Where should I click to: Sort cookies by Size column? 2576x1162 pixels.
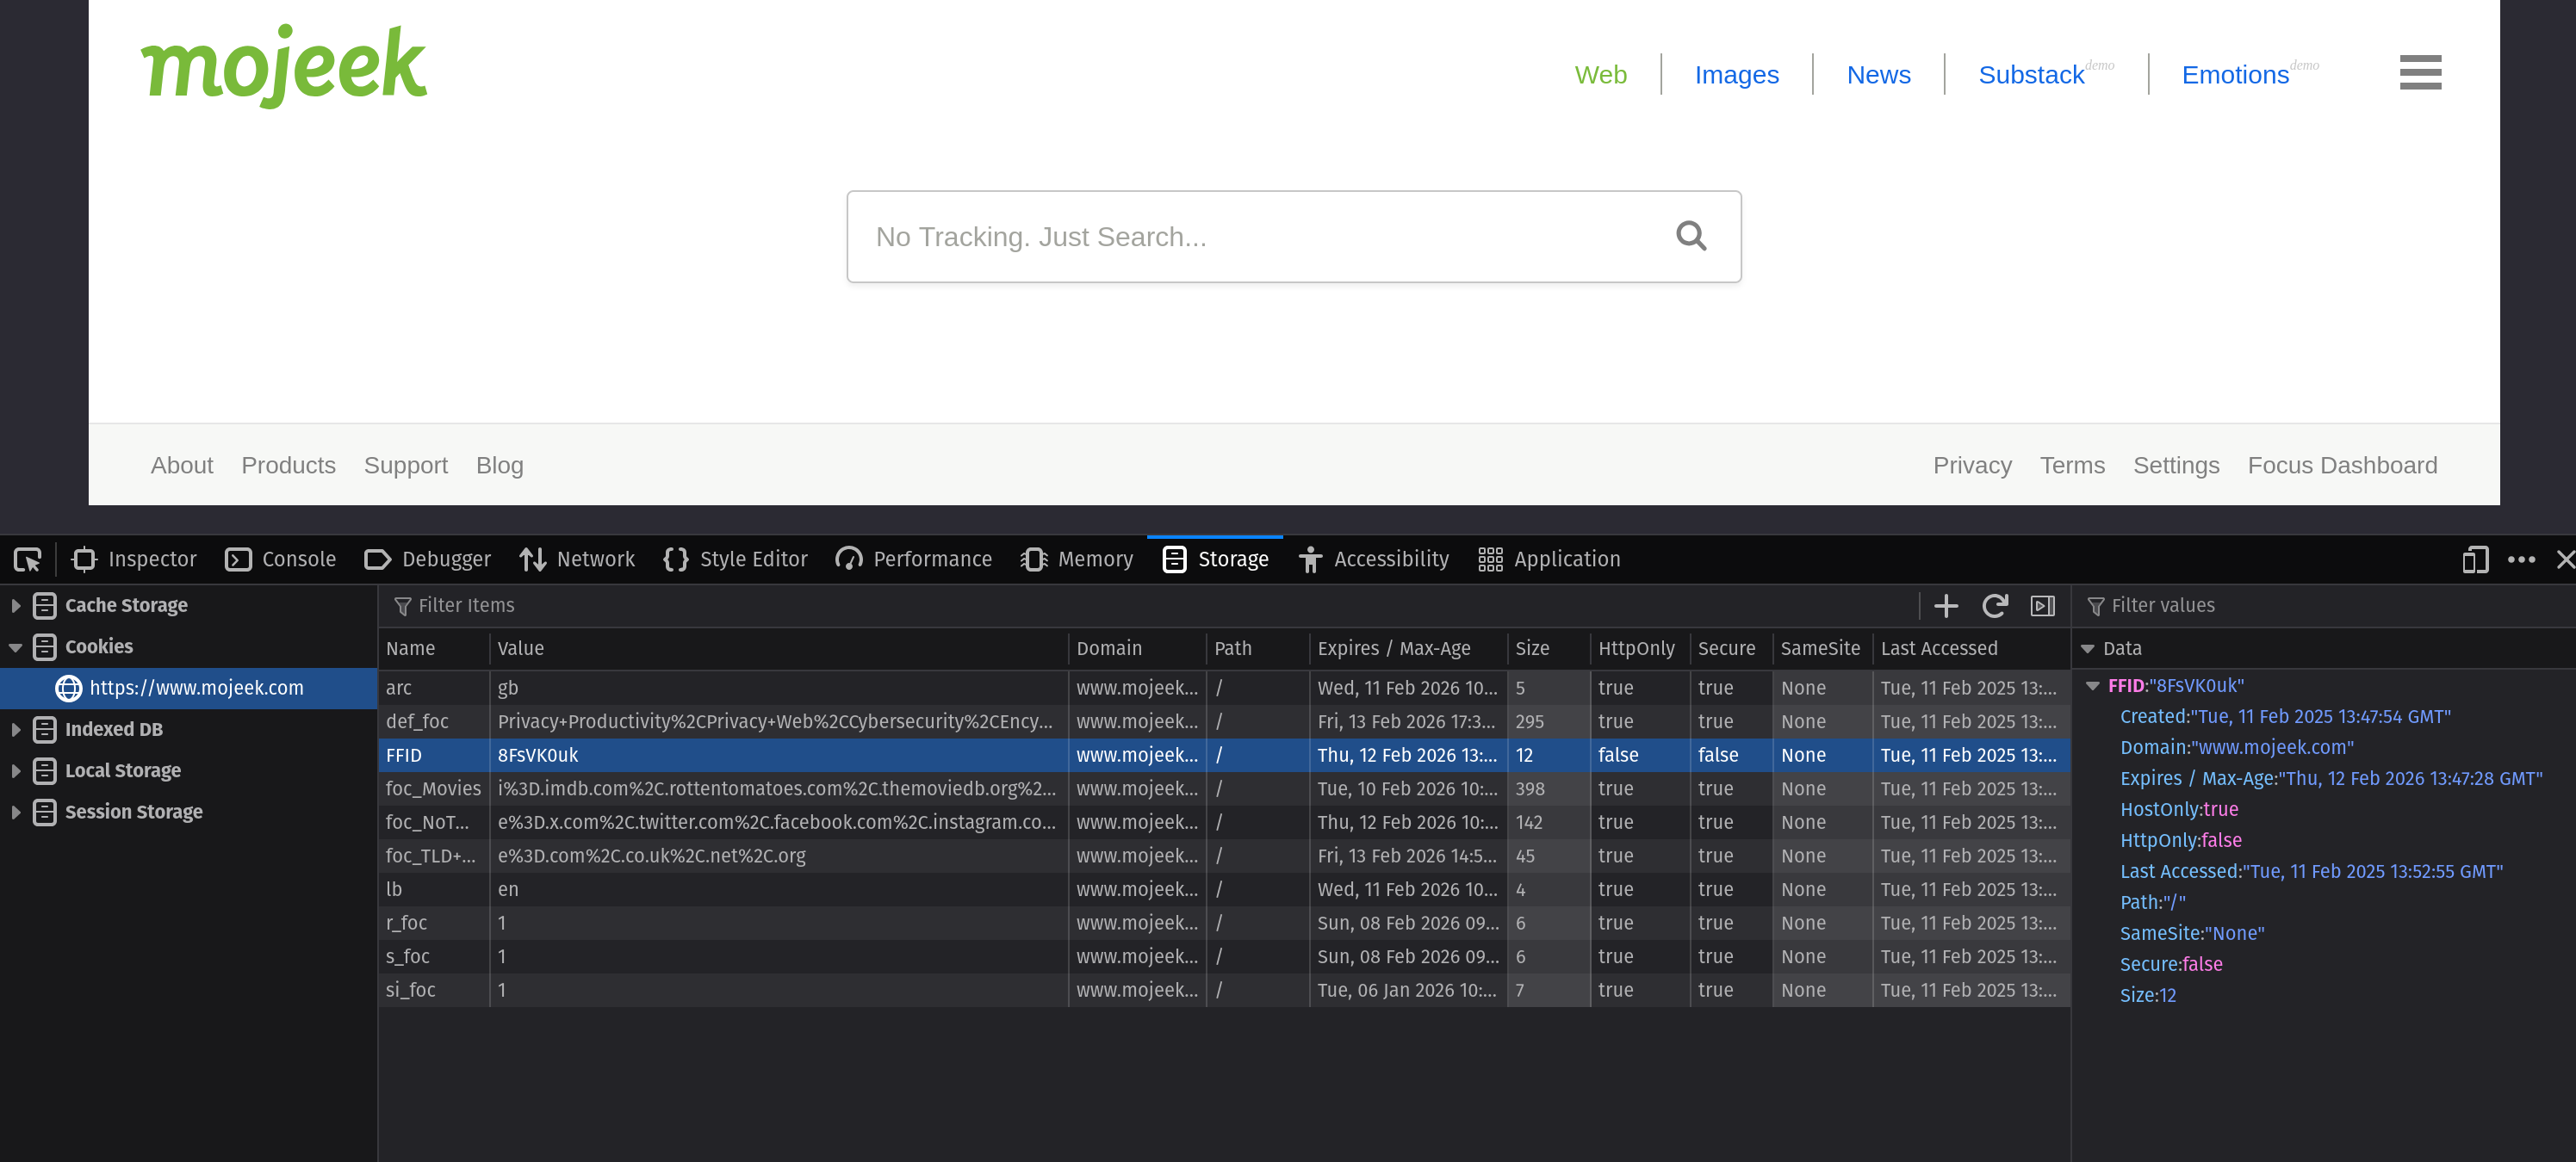1548,648
